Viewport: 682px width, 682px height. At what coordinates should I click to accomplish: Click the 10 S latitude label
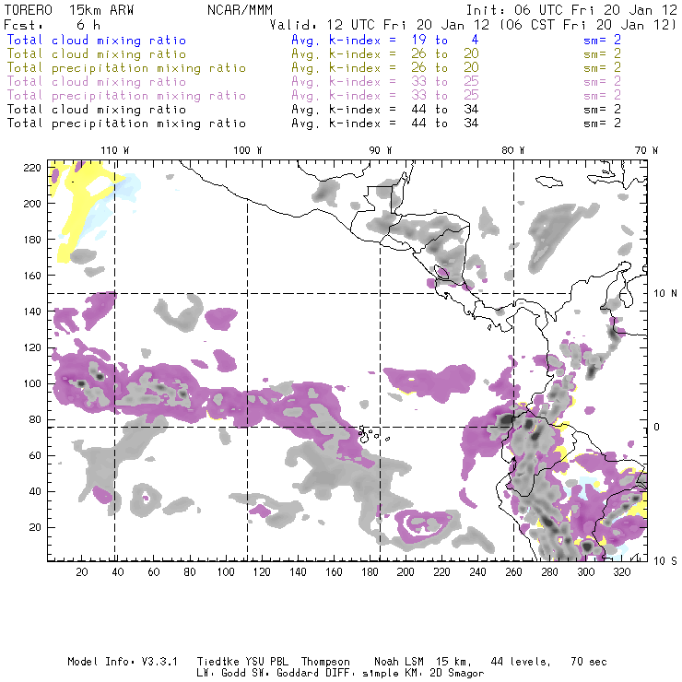point(665,561)
